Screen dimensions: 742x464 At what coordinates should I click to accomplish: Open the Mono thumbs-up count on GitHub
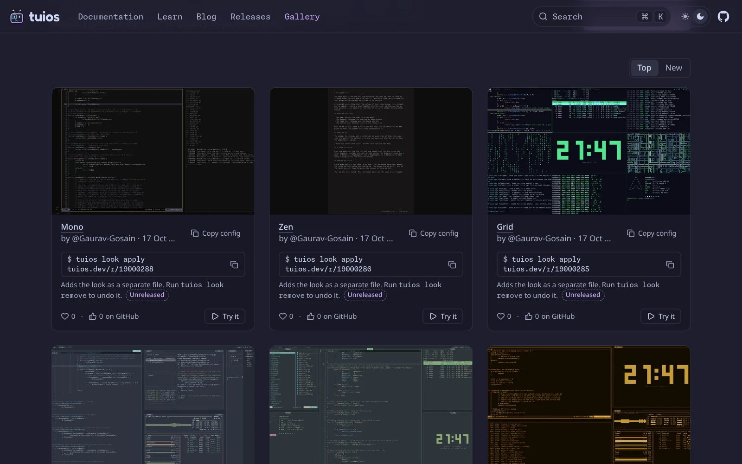[114, 316]
